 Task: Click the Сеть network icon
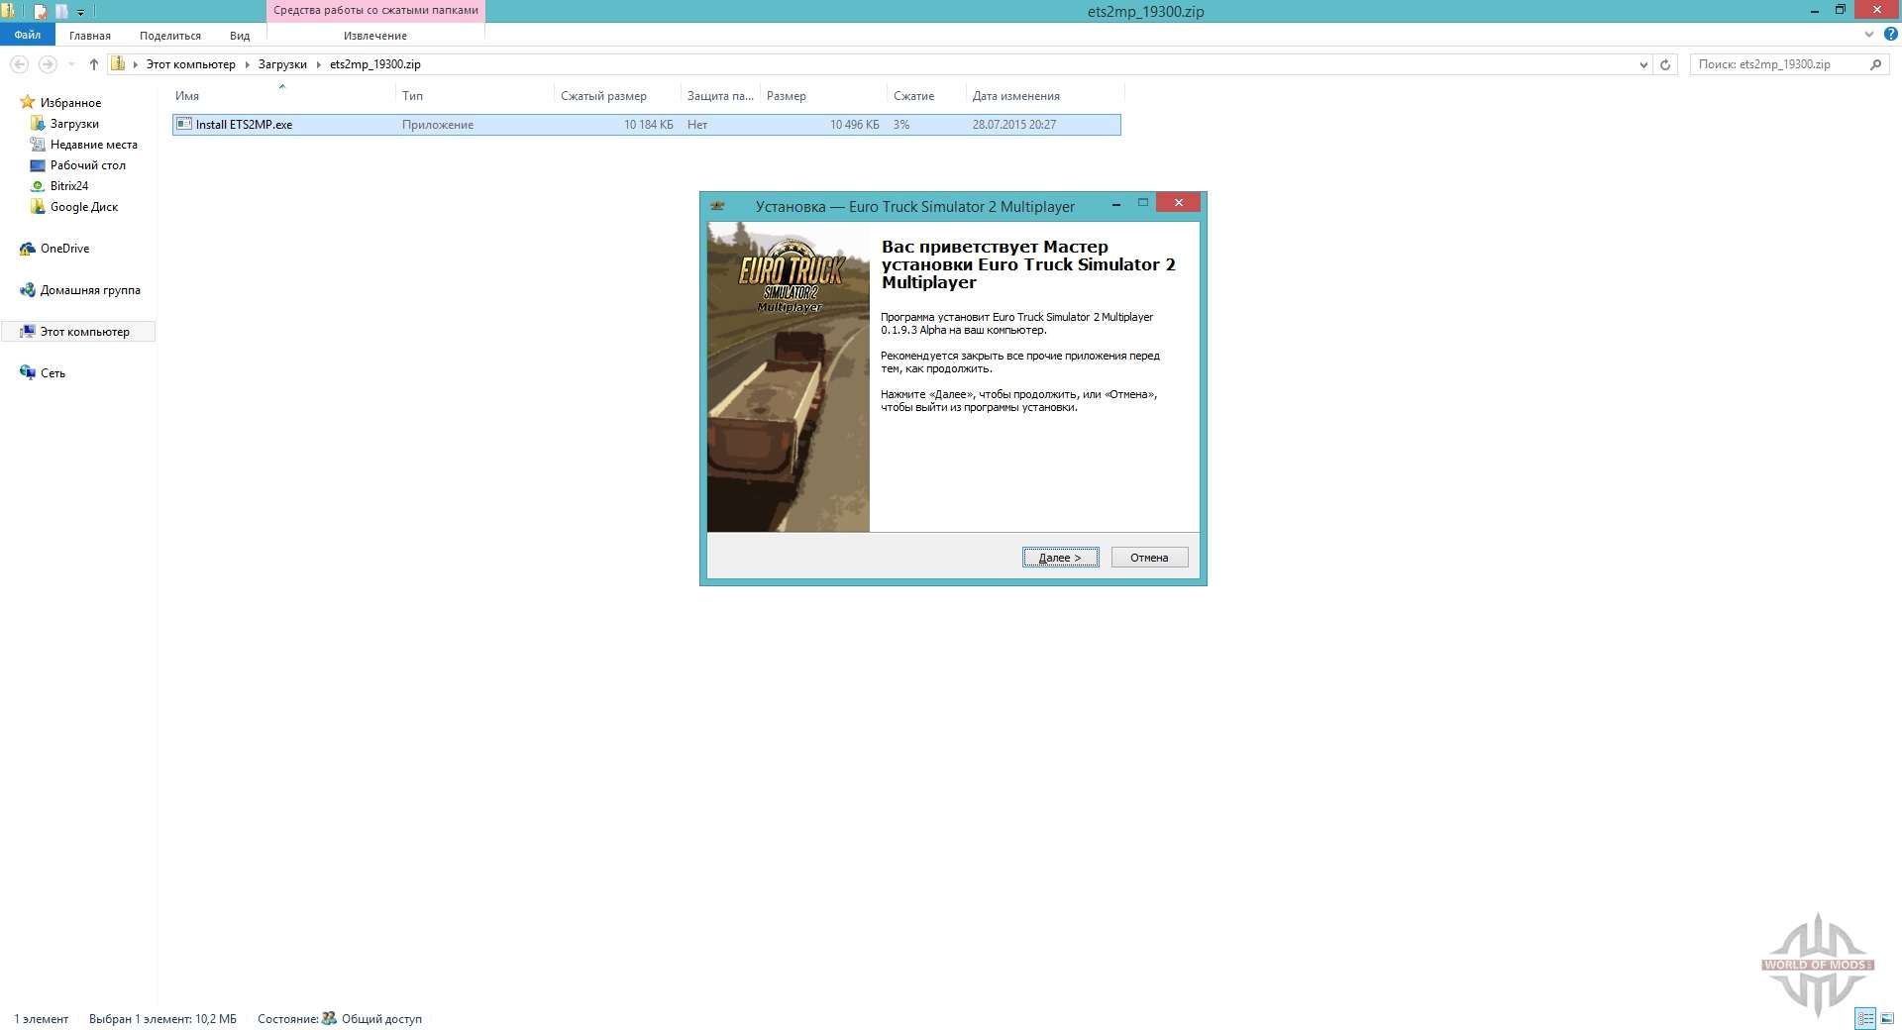[28, 372]
